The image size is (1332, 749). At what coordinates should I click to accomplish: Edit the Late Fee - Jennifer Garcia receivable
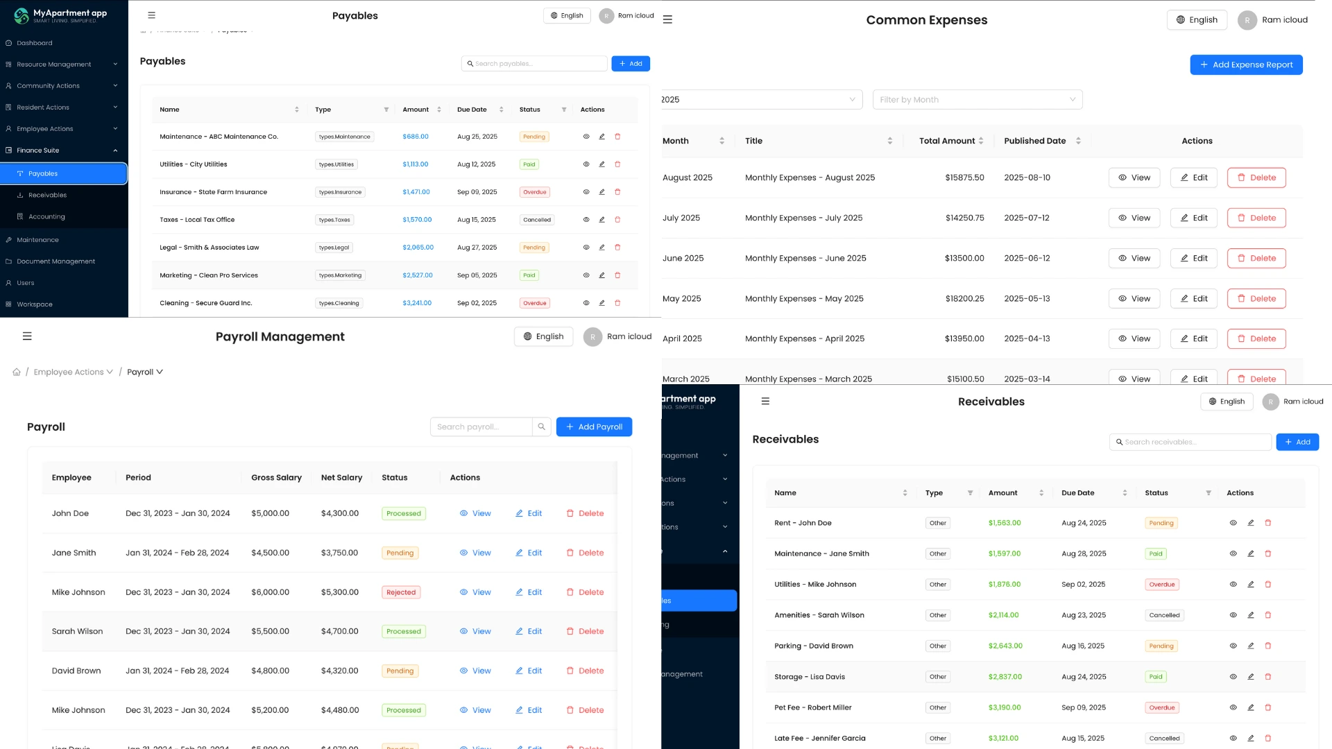tap(1251, 739)
